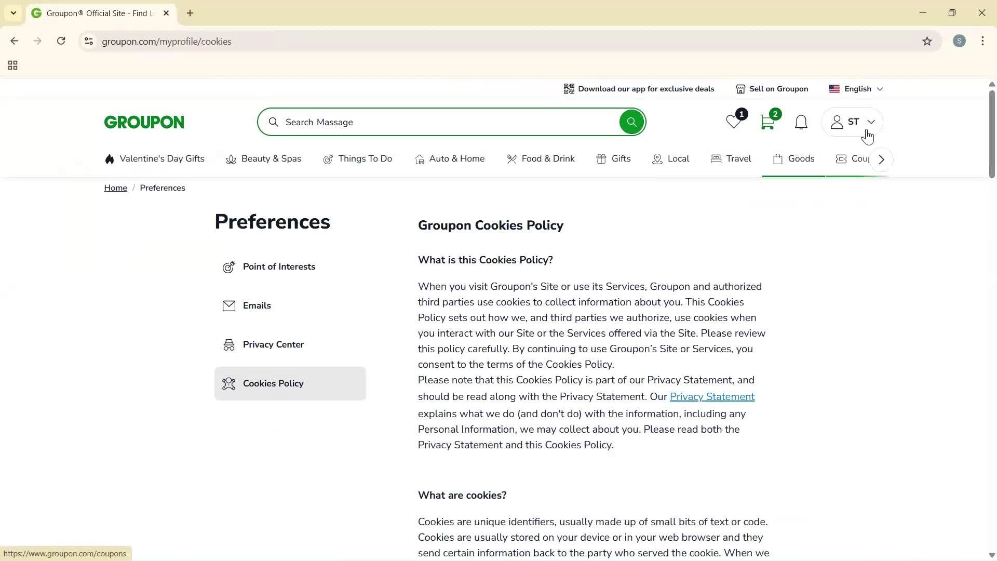Click the Home breadcrumb link
This screenshot has width=997, height=561.
[x=115, y=188]
